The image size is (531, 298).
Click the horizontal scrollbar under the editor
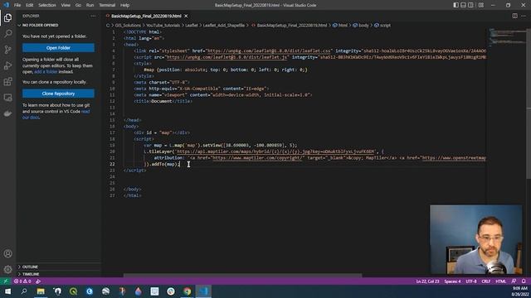[242, 275]
